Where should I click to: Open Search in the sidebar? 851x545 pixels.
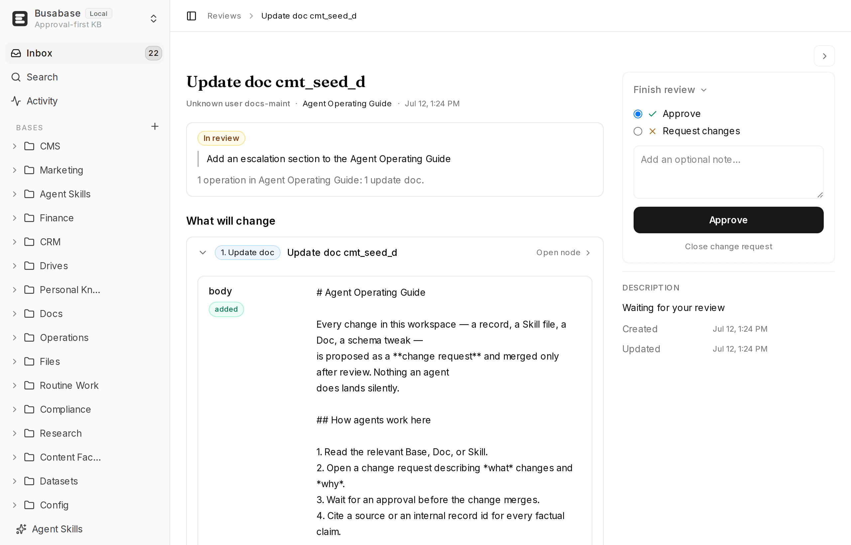[85, 77]
